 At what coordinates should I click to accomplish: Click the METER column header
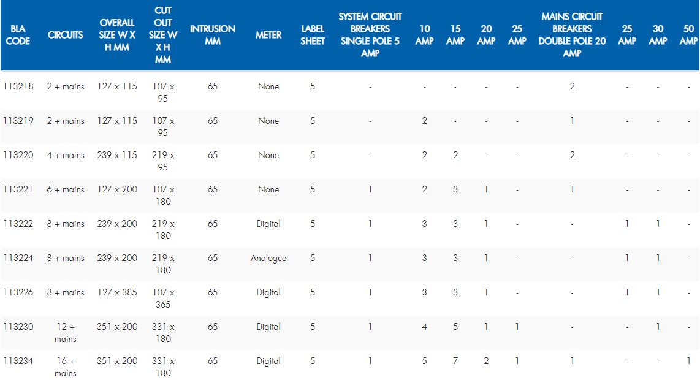(x=268, y=35)
